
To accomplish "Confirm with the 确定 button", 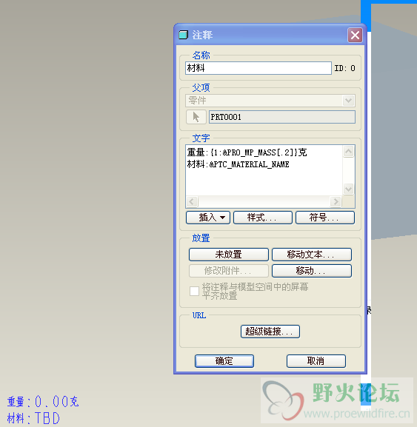I will [224, 361].
